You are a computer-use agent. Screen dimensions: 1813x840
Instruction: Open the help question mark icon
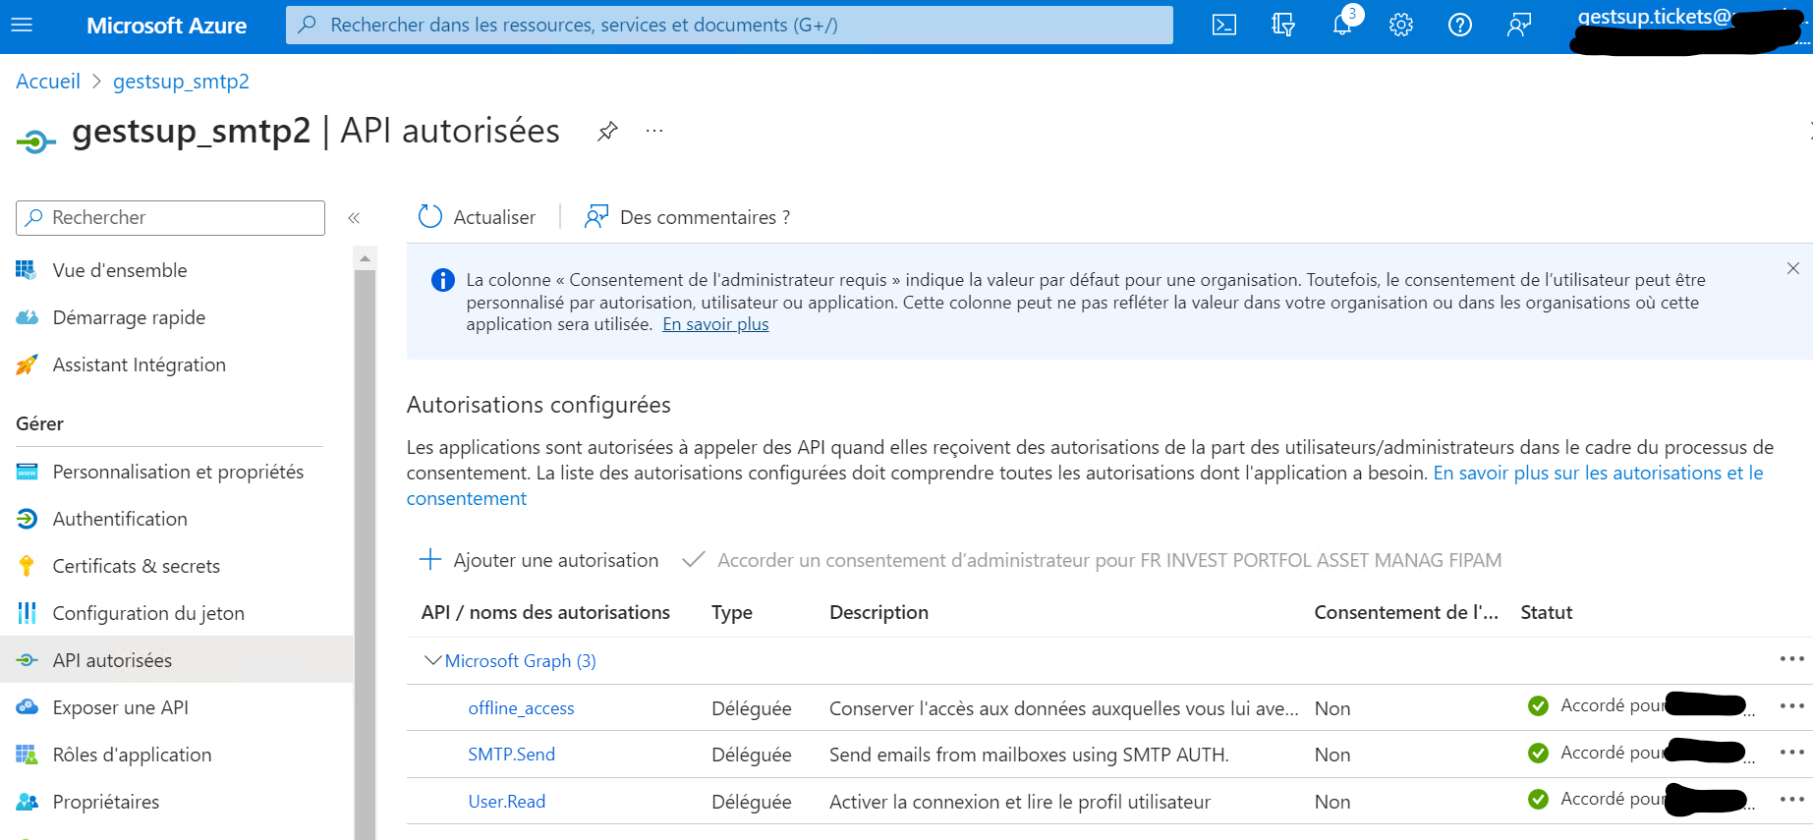[1460, 25]
